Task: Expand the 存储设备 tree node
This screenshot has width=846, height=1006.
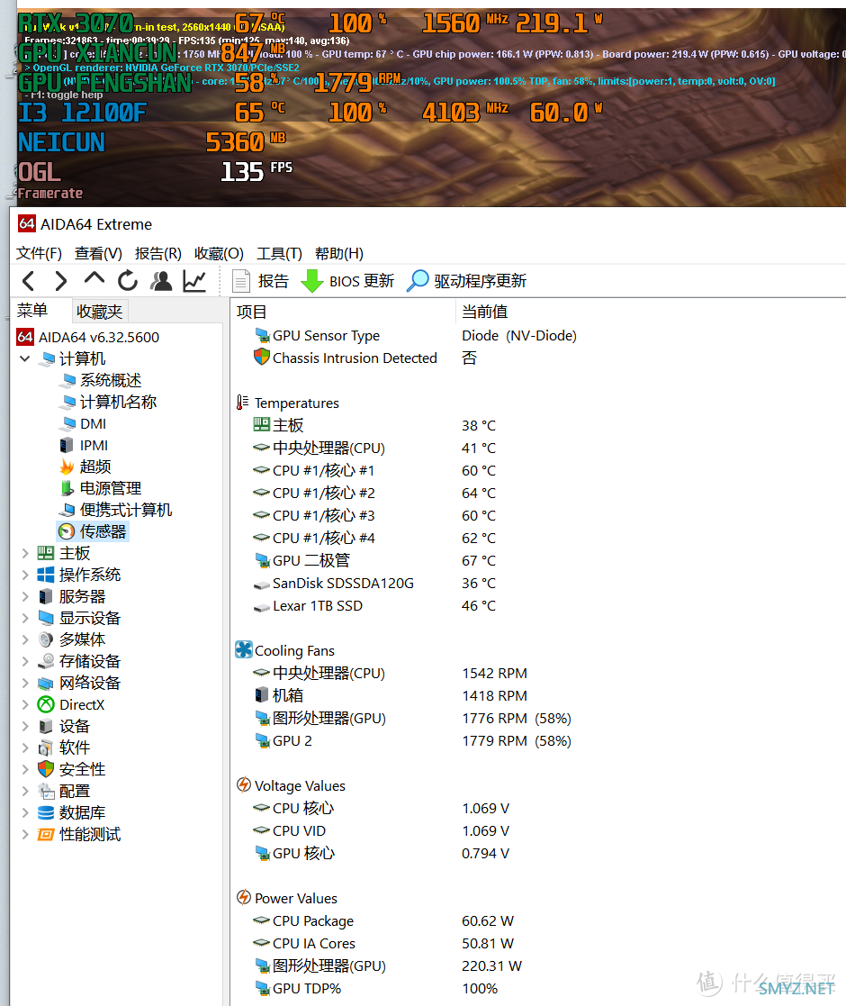Action: click(x=25, y=661)
